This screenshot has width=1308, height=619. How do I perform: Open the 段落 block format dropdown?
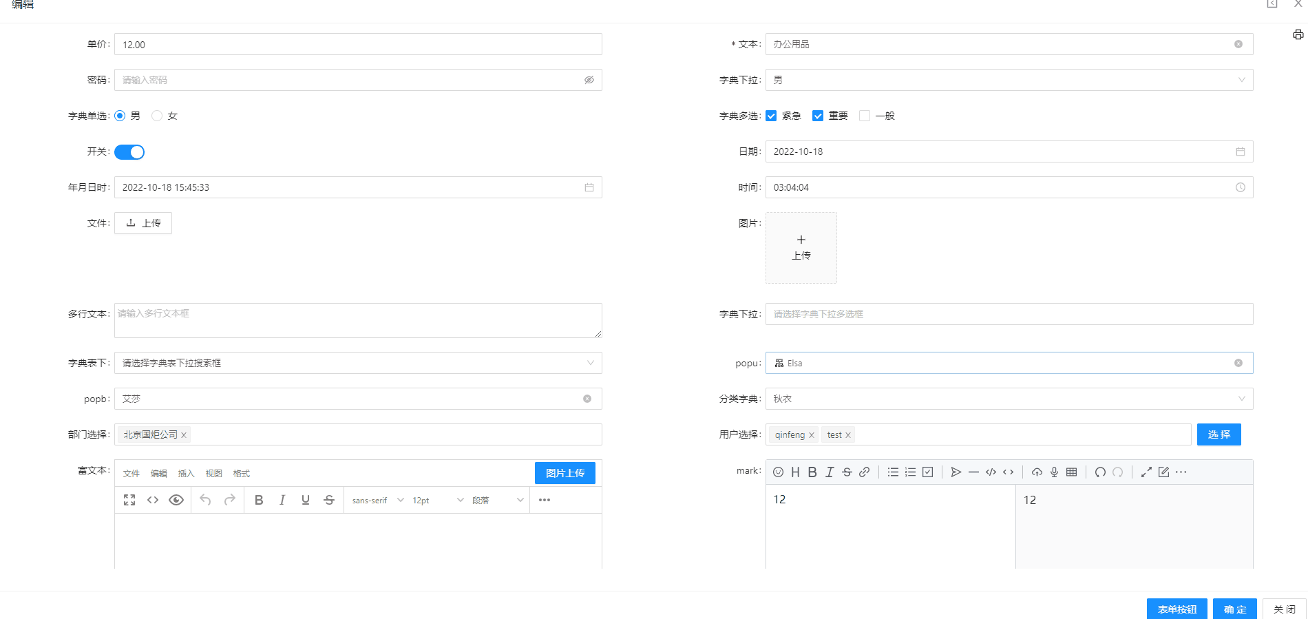point(498,500)
